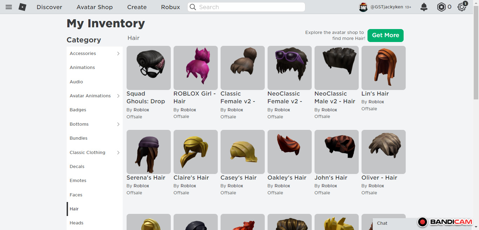Open the Lin's Hair item link
479x230 pixels.
375,94
